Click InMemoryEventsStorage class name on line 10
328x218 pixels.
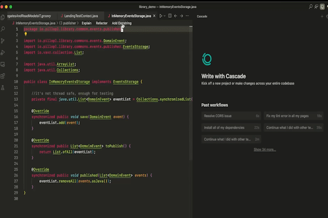point(69,82)
